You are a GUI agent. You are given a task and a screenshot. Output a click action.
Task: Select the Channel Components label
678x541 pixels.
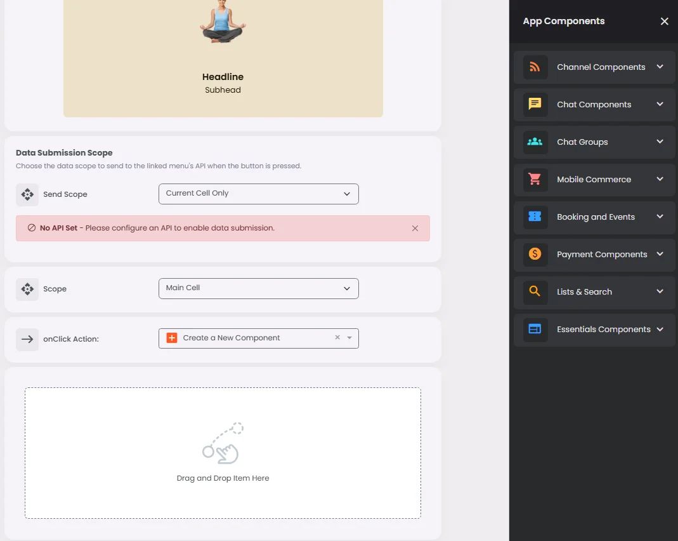(601, 67)
